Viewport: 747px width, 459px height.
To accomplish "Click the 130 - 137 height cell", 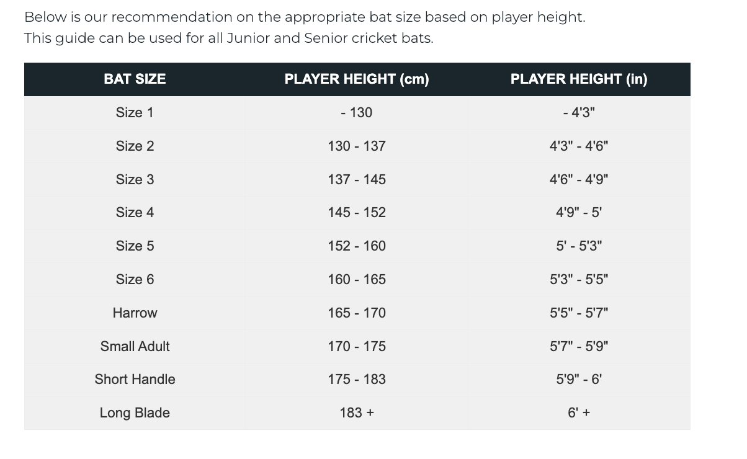I will [x=357, y=146].
